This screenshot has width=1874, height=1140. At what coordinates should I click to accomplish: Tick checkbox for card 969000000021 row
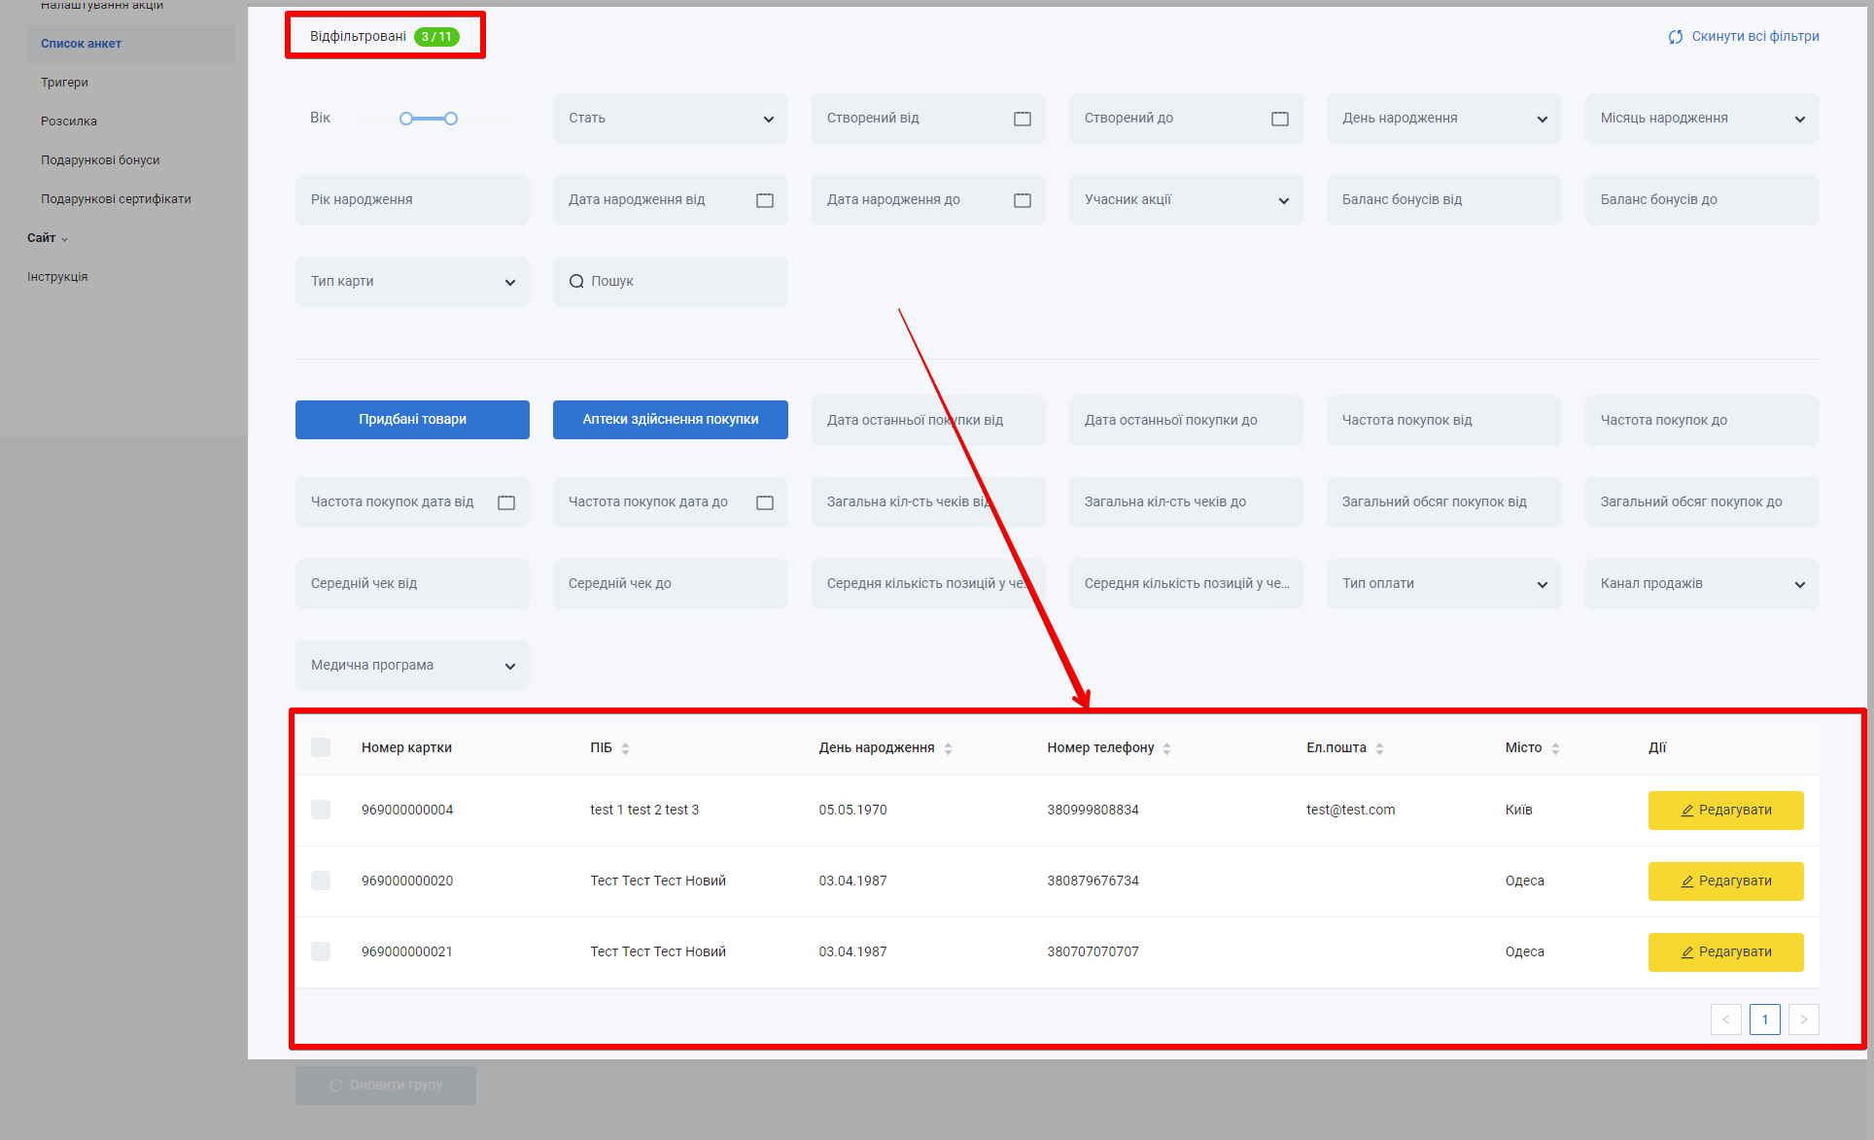[x=321, y=951]
